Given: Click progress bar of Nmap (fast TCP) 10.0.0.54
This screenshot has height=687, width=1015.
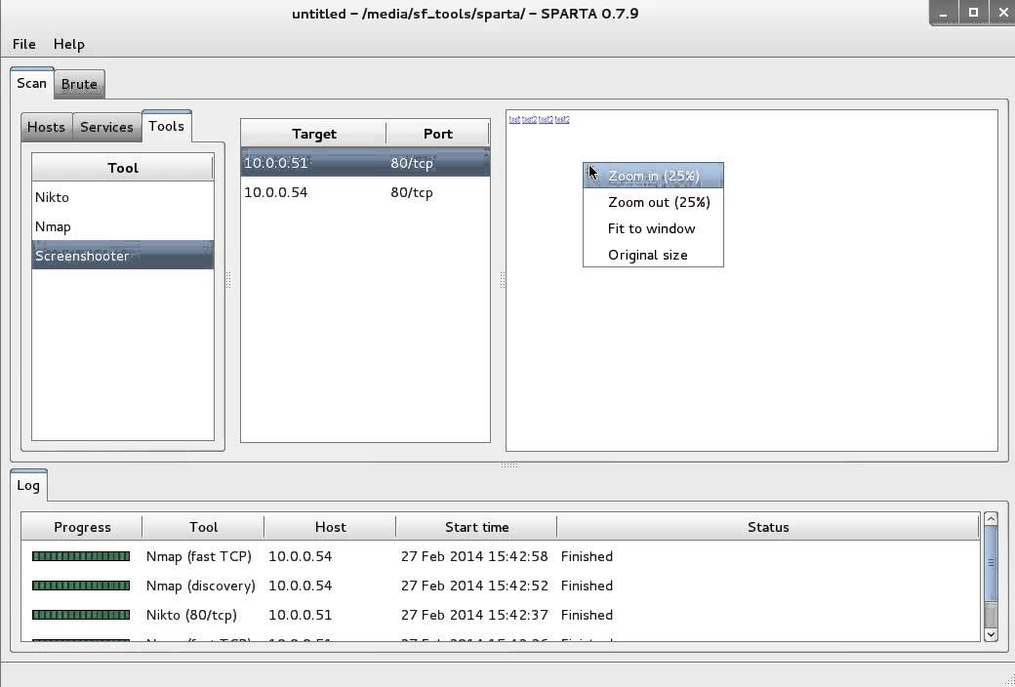Looking at the screenshot, I should [x=81, y=556].
